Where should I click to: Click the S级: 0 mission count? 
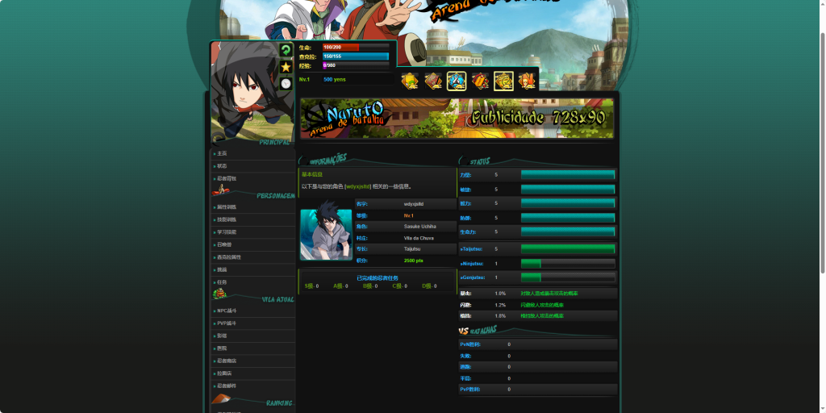pyautogui.click(x=312, y=286)
